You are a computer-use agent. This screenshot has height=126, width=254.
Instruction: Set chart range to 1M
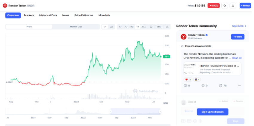pyautogui.click(x=132, y=27)
